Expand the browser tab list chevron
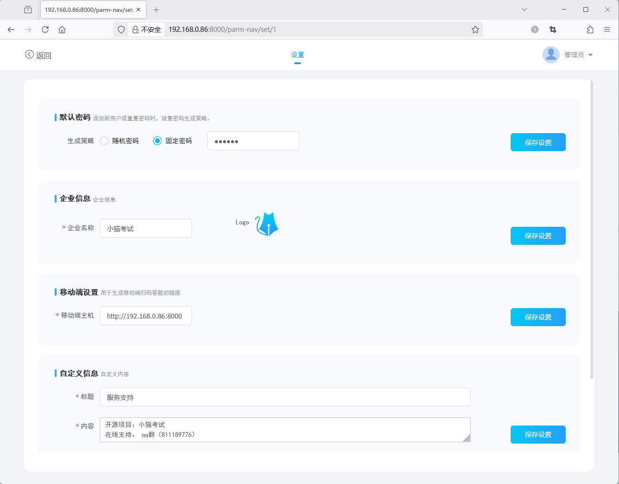 click(x=524, y=9)
